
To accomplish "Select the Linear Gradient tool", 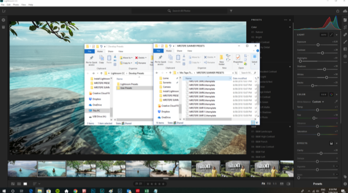I will point(345,49).
